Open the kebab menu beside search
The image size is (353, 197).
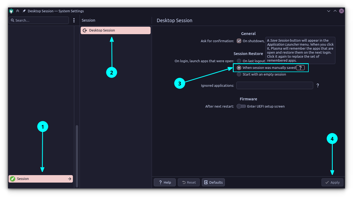[74, 20]
